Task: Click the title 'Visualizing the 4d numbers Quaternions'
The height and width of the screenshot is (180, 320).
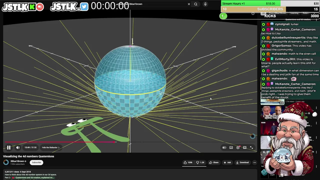Action: [28, 156]
